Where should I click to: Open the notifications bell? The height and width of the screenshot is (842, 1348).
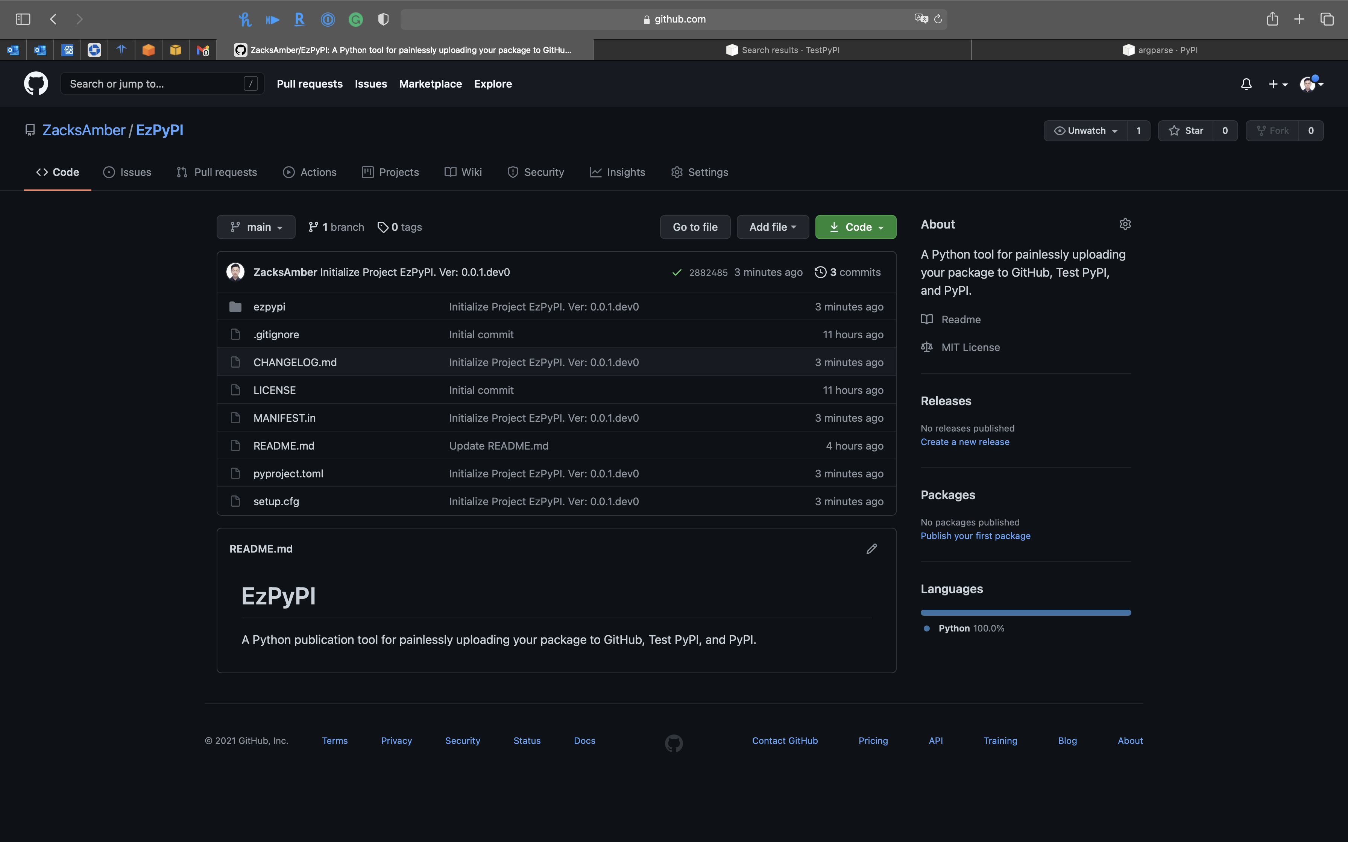pos(1246,84)
